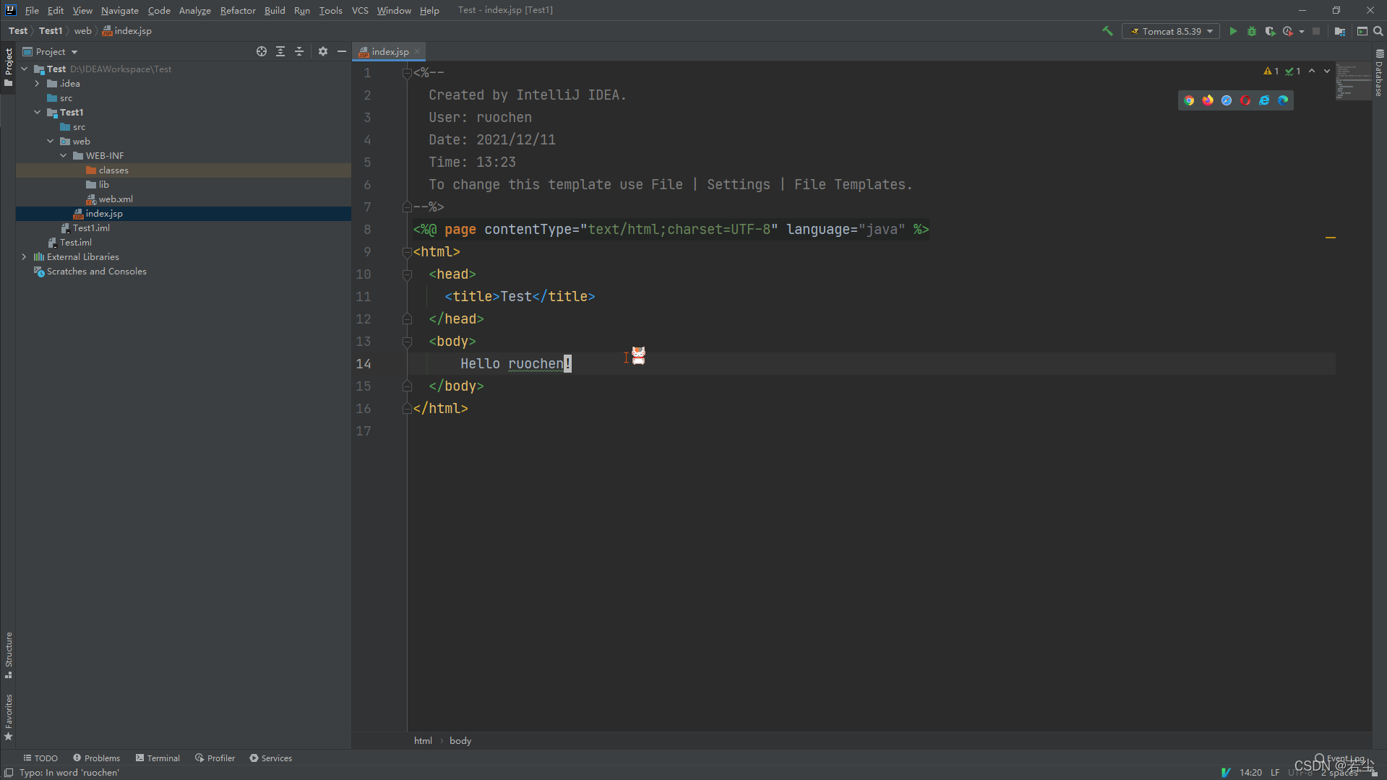
Task: Build the project with hammer icon
Action: point(1107,31)
